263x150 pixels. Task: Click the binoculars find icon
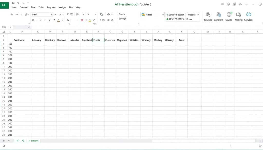pos(68,20)
